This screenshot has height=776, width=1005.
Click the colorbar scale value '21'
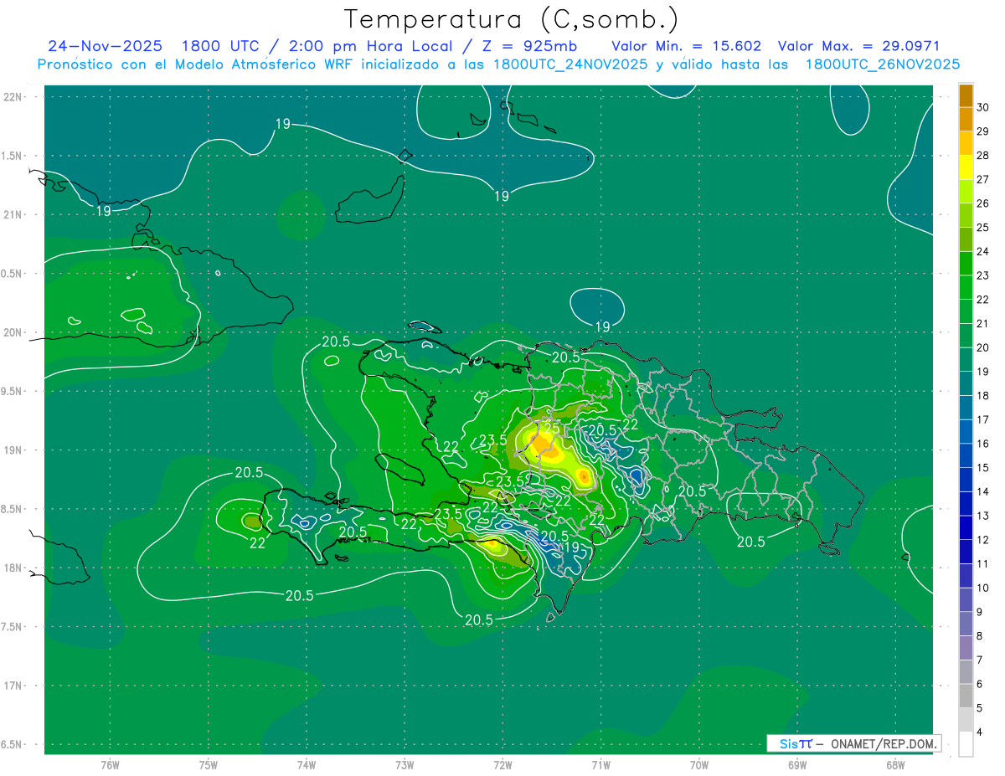tap(982, 323)
